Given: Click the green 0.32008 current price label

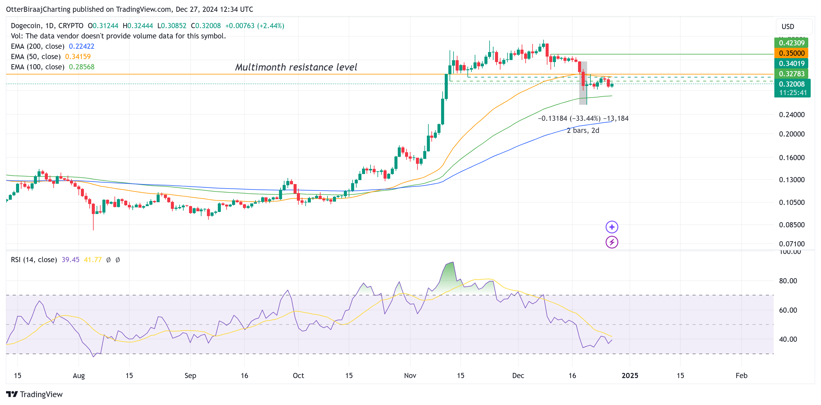Looking at the screenshot, I should tap(793, 84).
